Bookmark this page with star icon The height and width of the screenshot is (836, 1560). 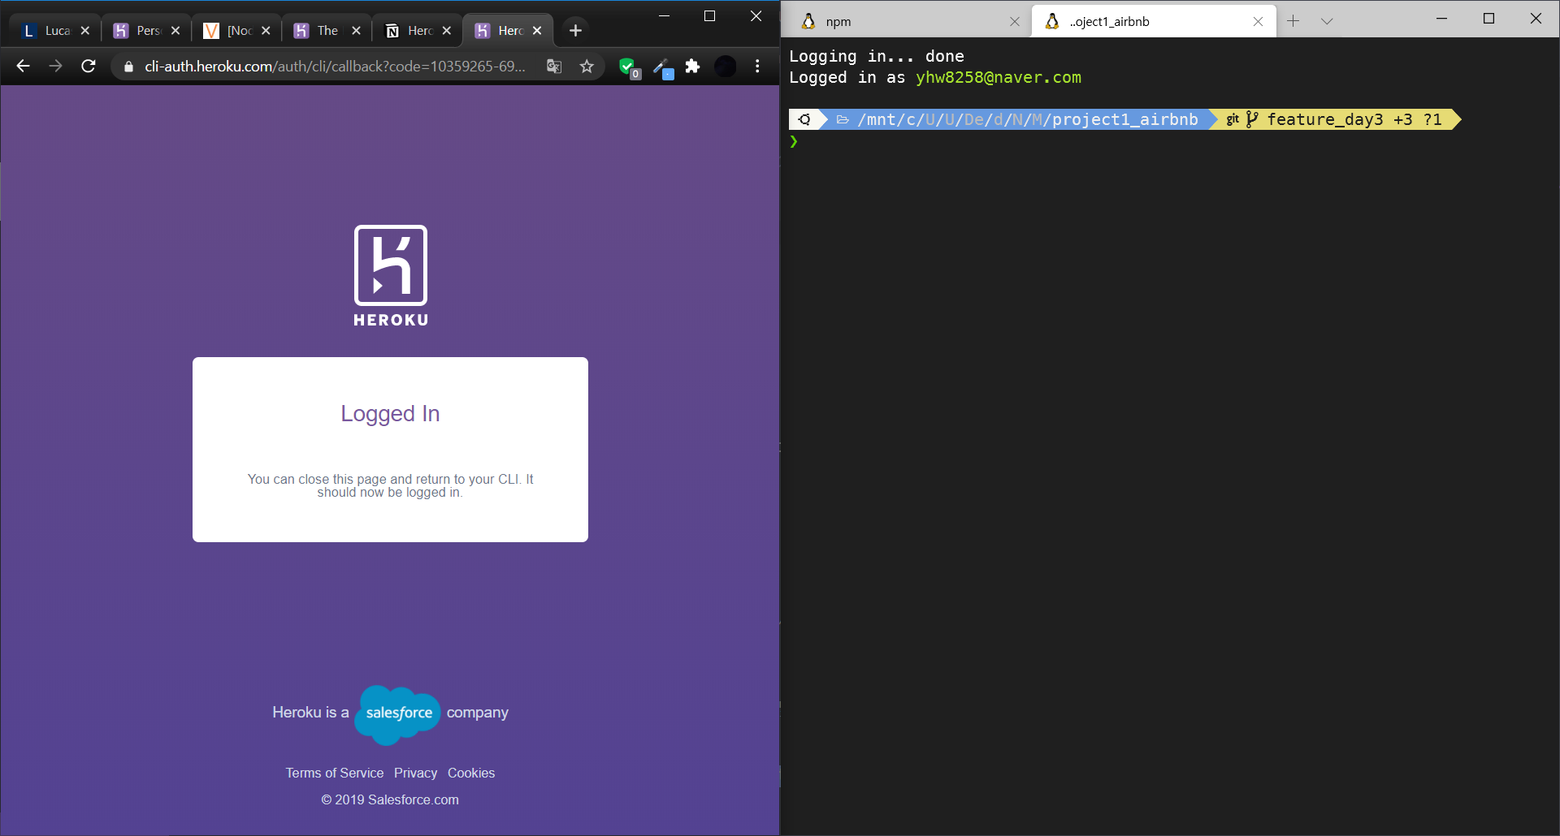point(587,67)
